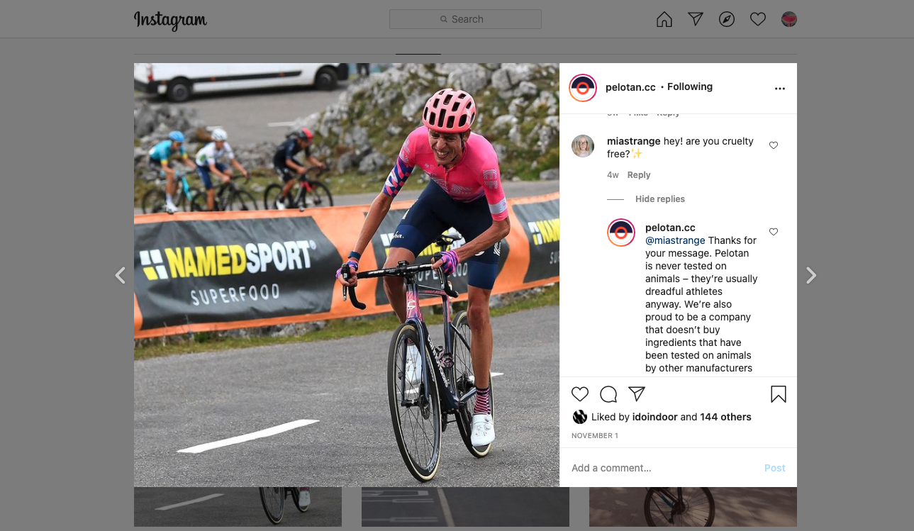This screenshot has width=914, height=531.
Task: Share post with paper plane icon
Action: tap(637, 394)
